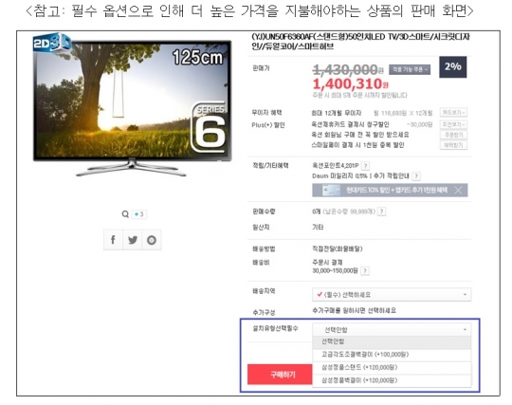
Task: Select 삼성정품벽걸이 (+120,000원) option
Action: [392, 380]
